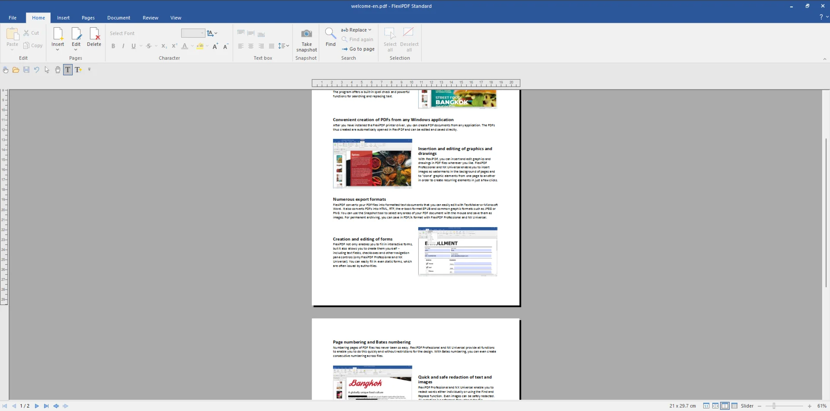Open the File menu
The height and width of the screenshot is (411, 830).
(13, 18)
